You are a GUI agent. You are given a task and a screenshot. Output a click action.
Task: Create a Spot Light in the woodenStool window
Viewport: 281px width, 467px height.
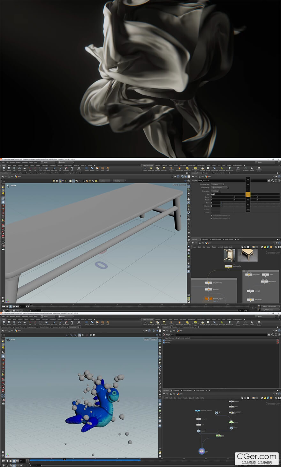[x=157, y=169]
